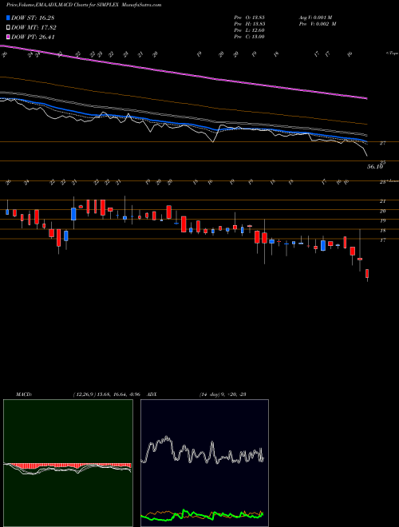The height and width of the screenshot is (527, 399).
Task: Click the 'Pre V: 0.002 M' volume text
Action: click(x=317, y=24)
